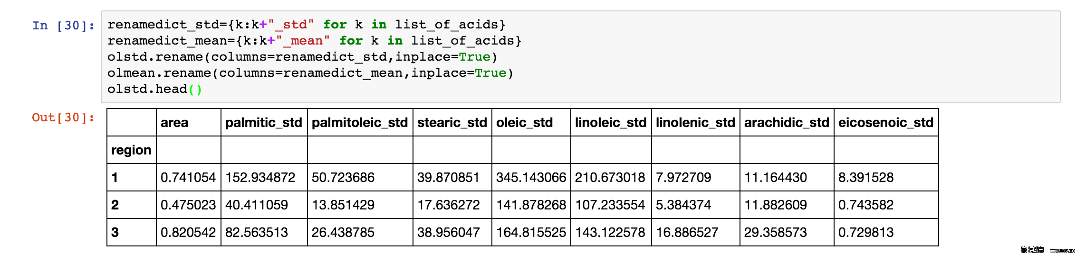Select region row 3 index
This screenshot has height=254, width=1076.
[115, 233]
